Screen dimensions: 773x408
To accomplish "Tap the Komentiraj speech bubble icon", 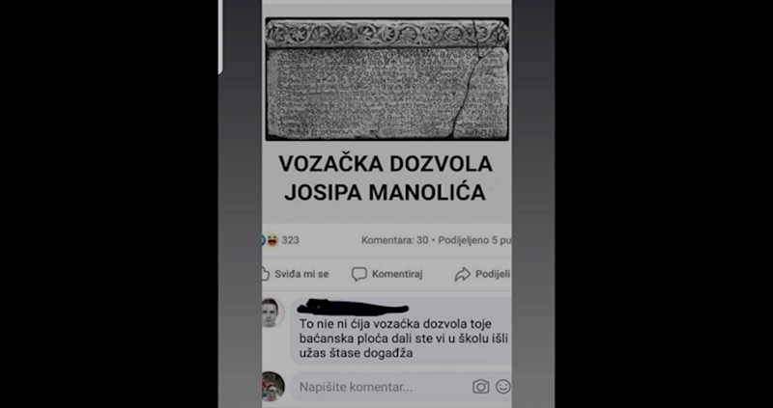I will tap(358, 274).
